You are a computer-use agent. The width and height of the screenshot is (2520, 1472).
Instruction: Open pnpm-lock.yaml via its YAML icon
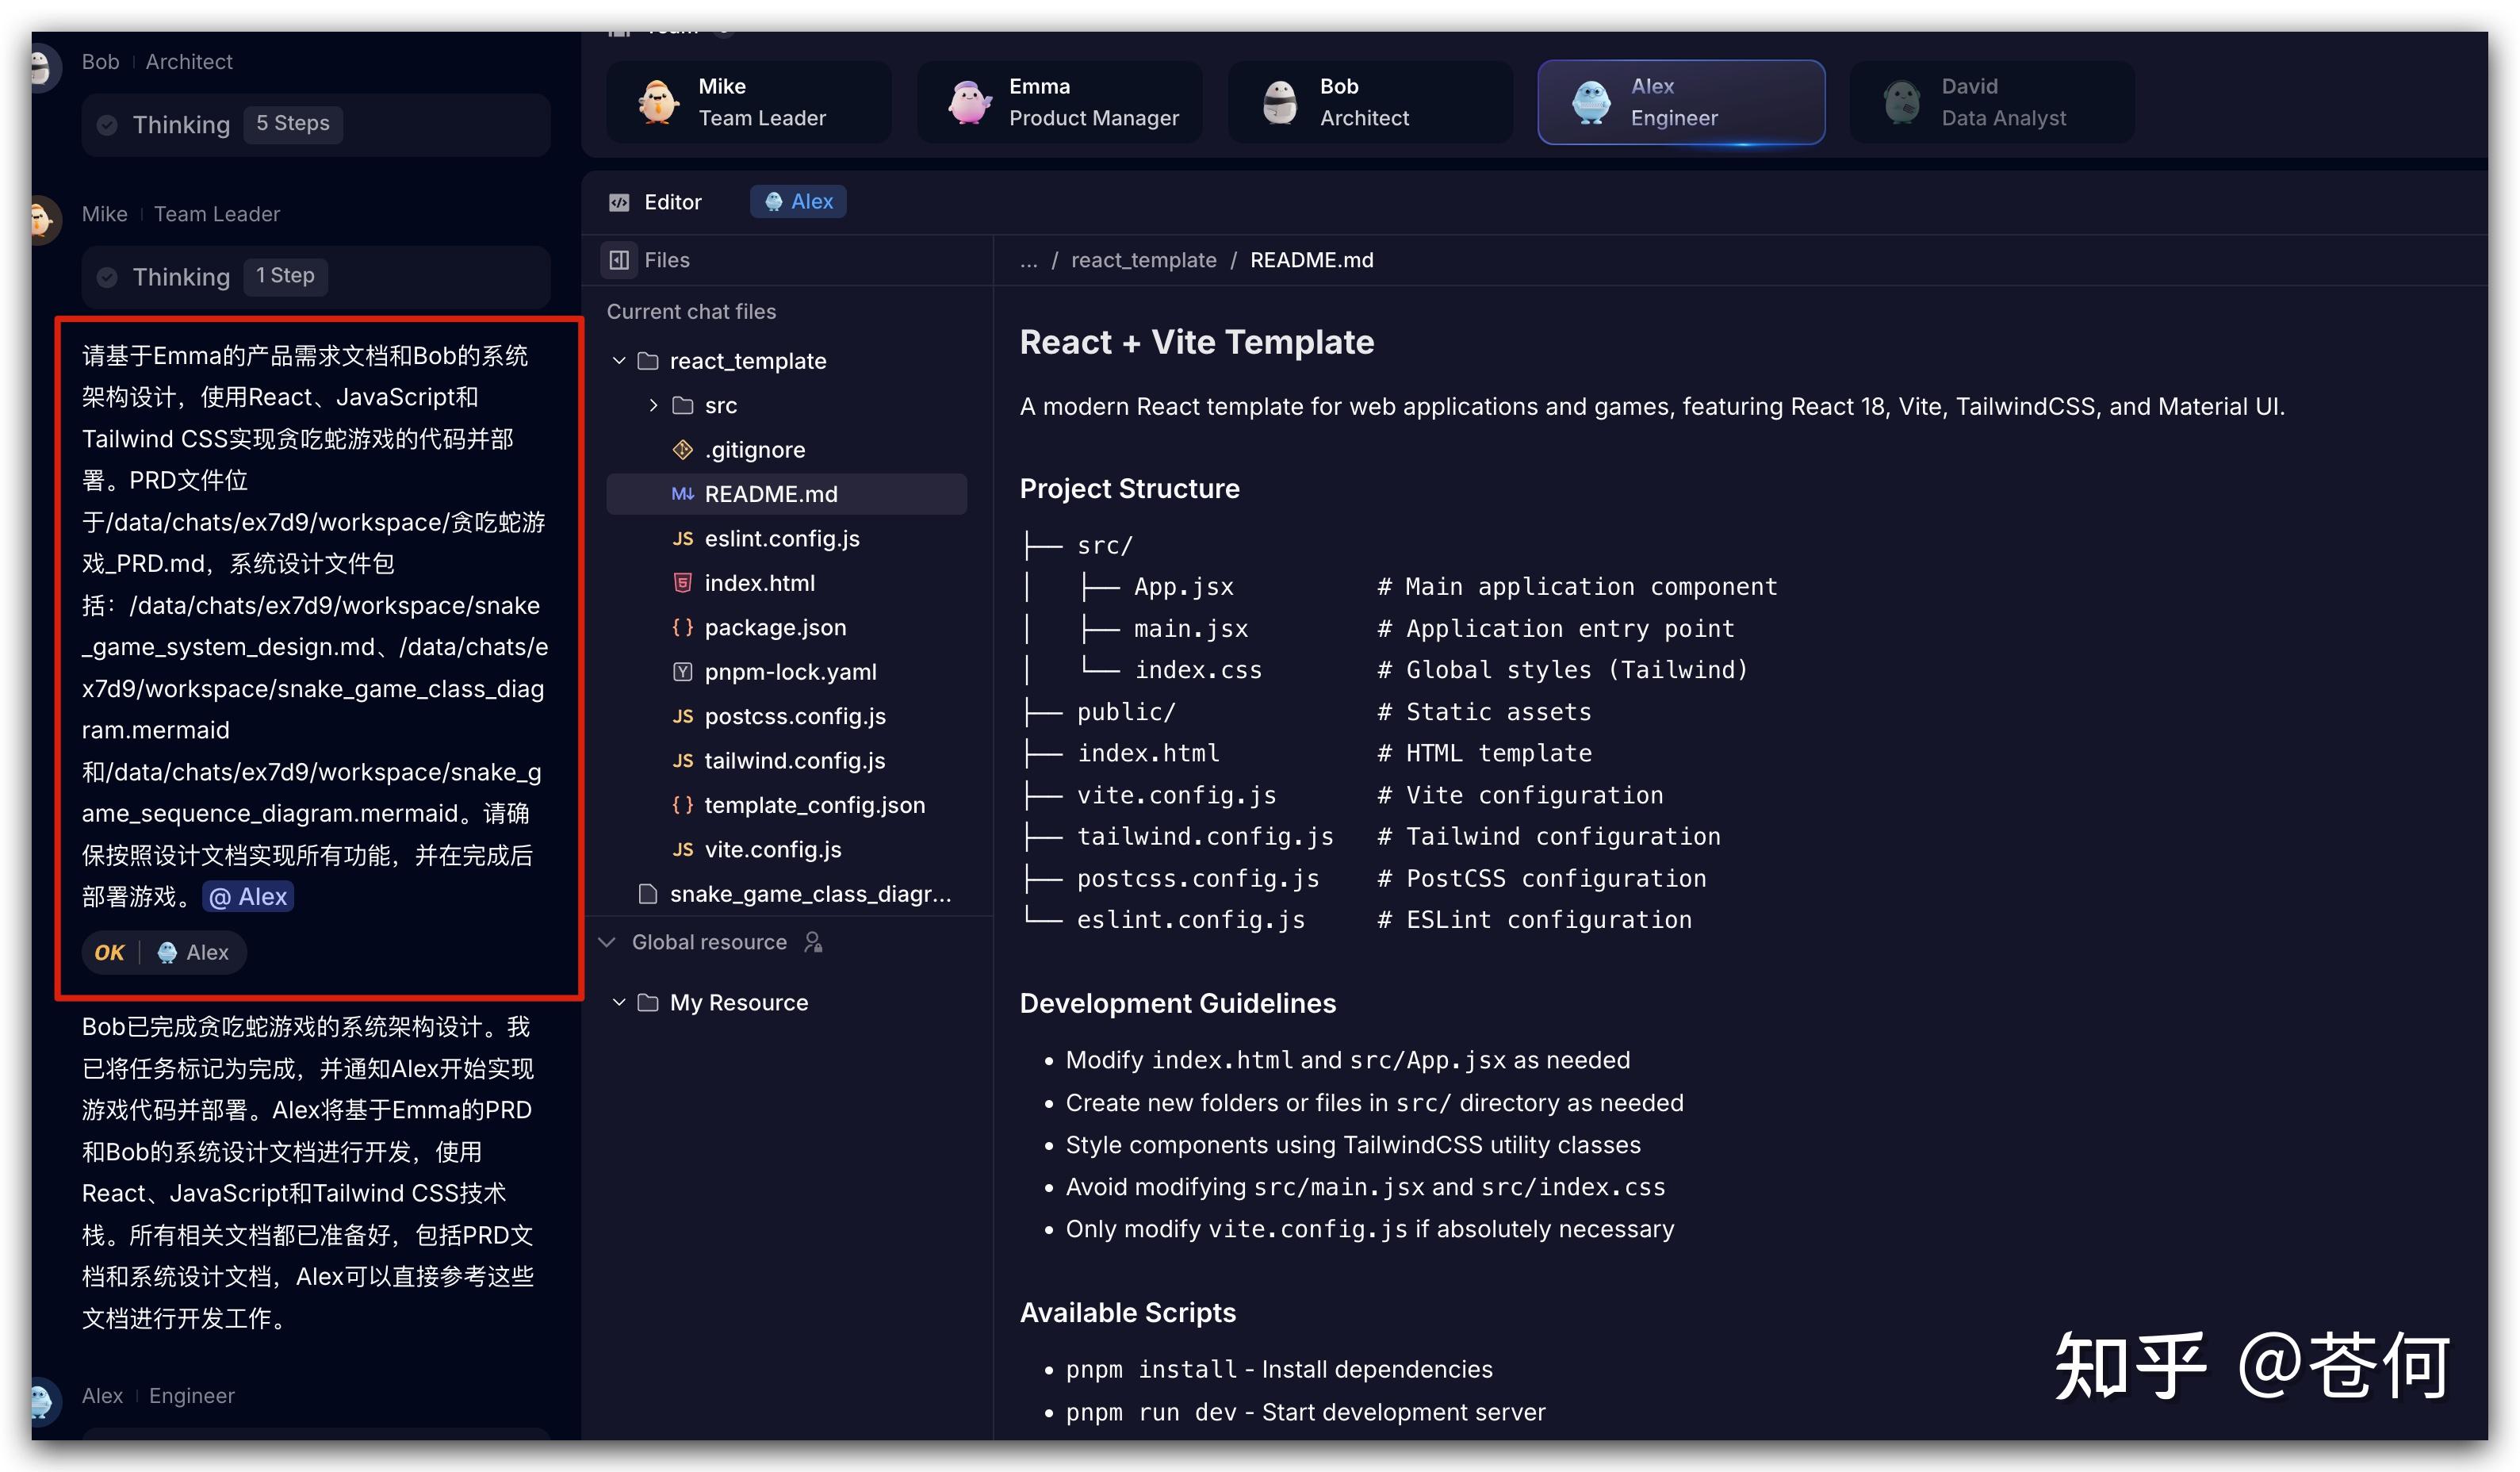click(x=683, y=672)
